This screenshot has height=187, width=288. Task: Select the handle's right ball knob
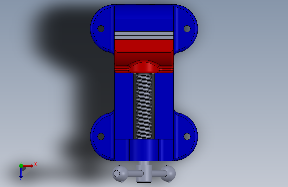(168, 174)
